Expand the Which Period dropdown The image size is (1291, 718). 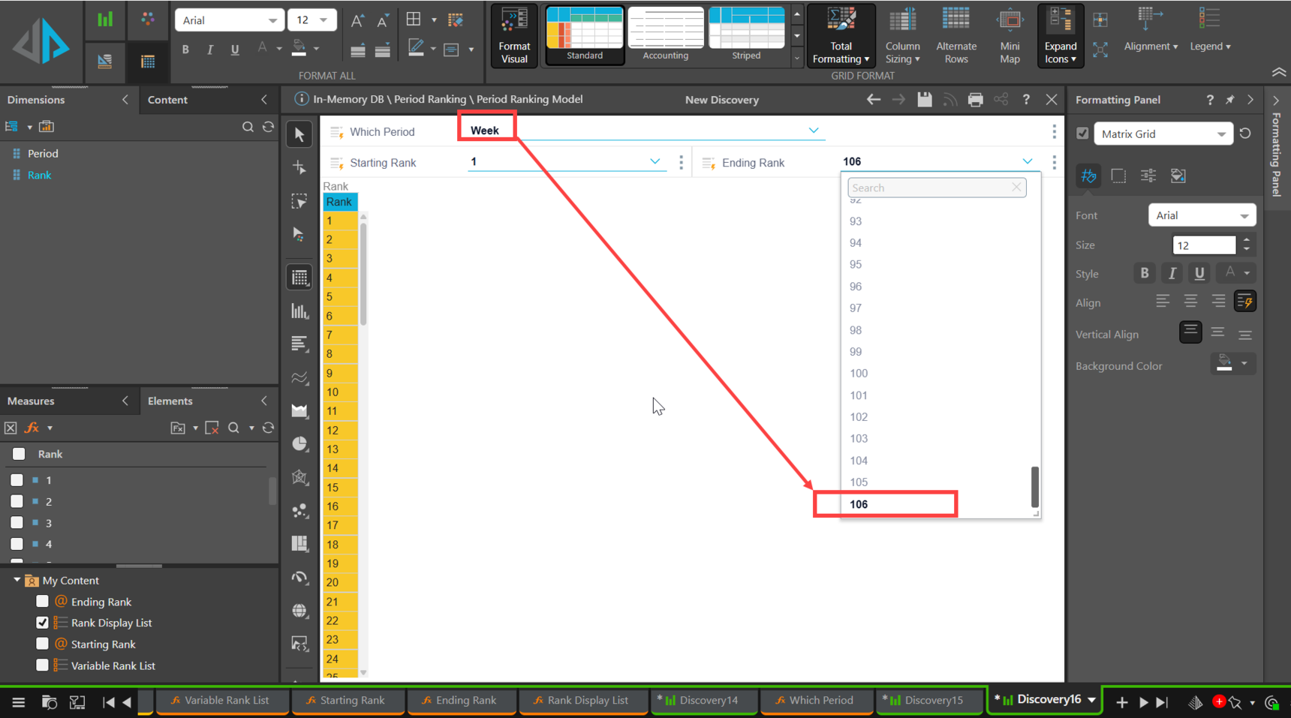pos(814,131)
